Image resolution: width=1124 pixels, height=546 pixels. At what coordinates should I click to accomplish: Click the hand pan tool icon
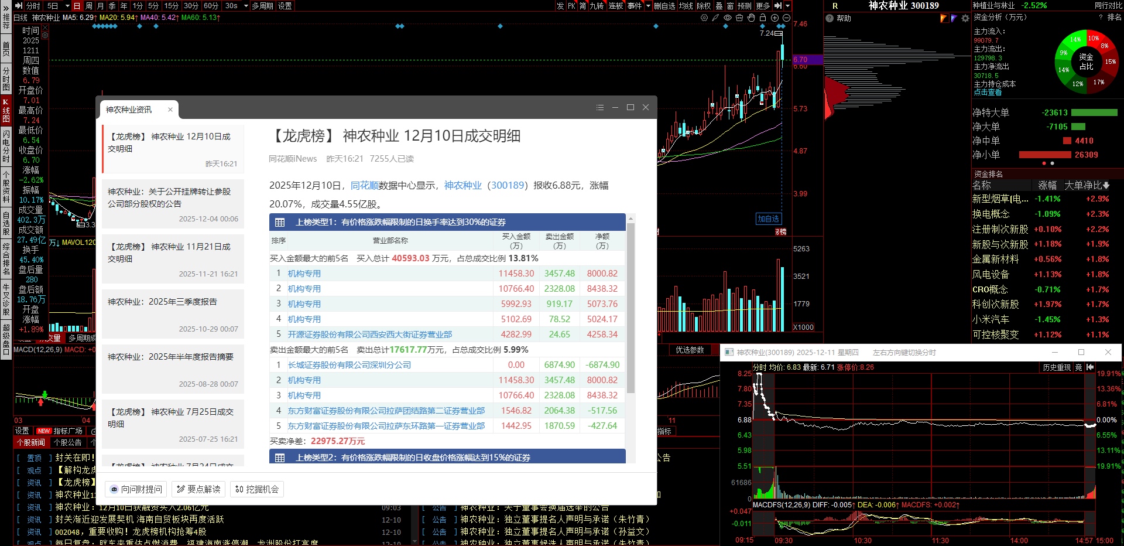(751, 18)
